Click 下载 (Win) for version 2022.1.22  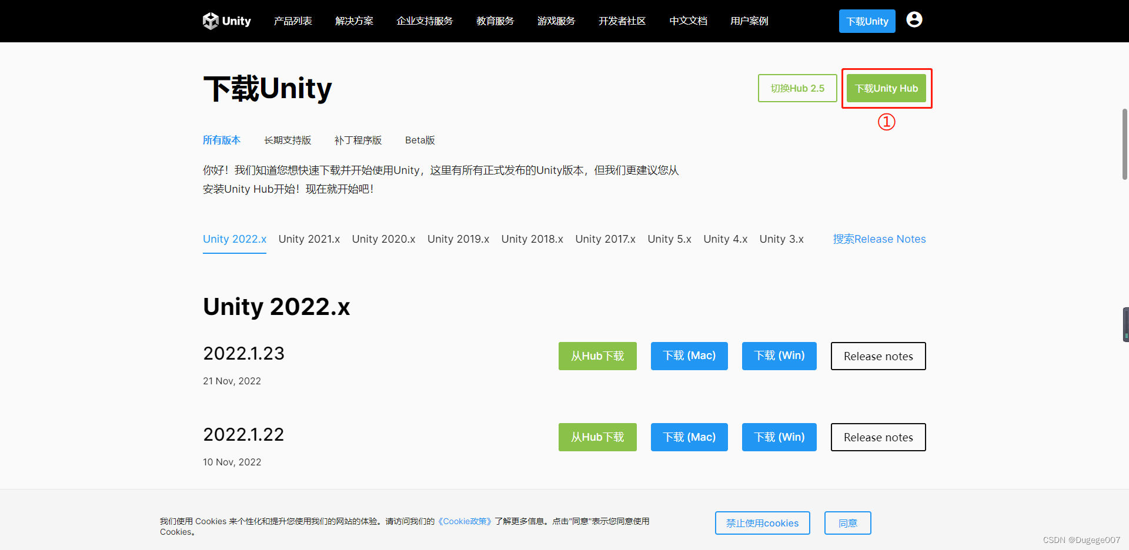click(779, 437)
